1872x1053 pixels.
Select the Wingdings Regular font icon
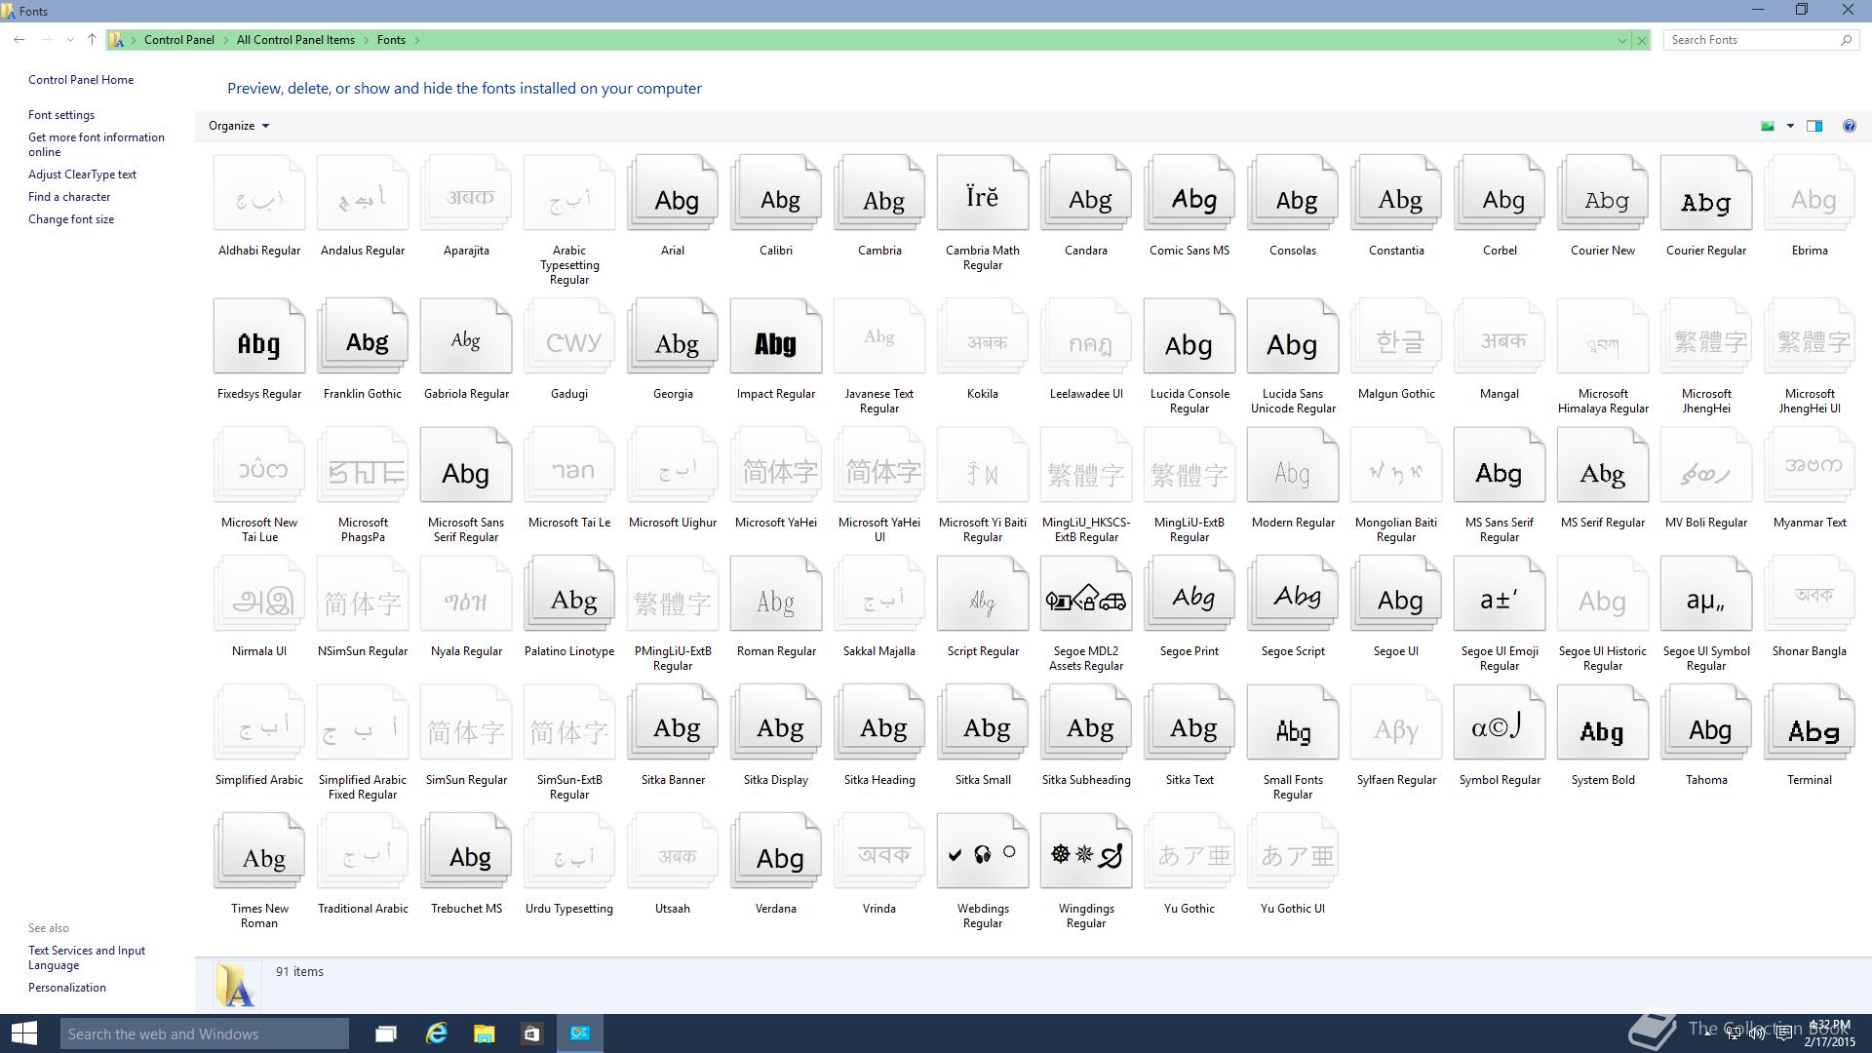click(1086, 851)
